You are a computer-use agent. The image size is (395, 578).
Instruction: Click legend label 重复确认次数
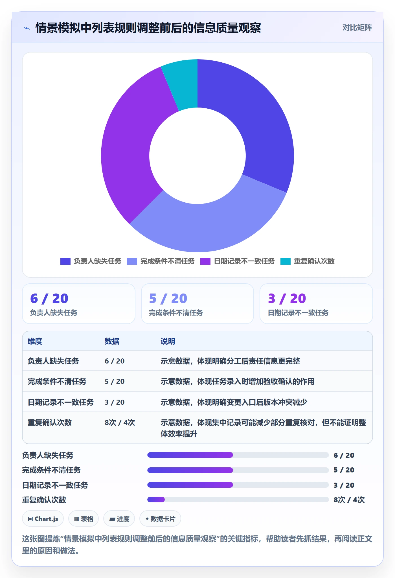coord(314,261)
